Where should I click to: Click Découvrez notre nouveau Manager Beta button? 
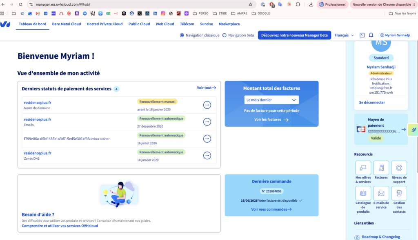click(294, 35)
